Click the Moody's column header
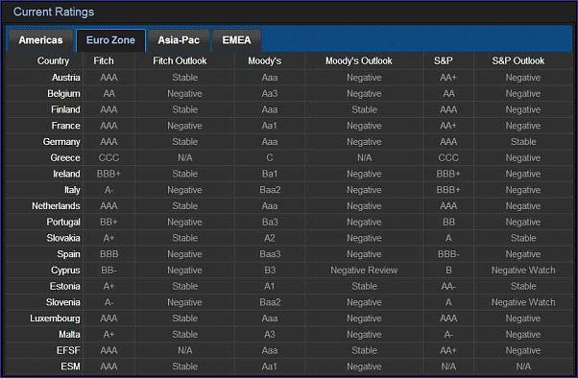The height and width of the screenshot is (378, 578). click(x=265, y=61)
